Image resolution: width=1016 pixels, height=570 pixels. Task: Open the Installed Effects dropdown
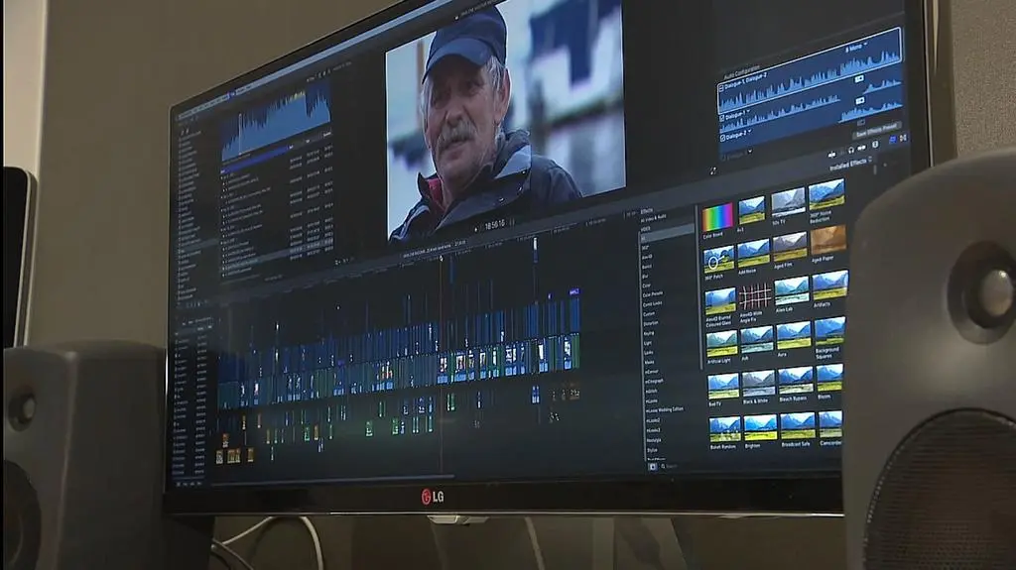click(851, 164)
